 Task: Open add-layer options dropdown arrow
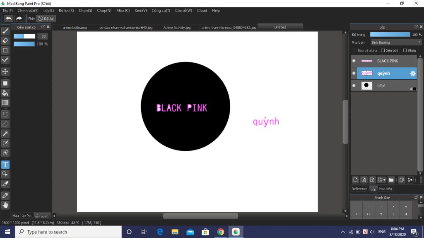tap(385, 180)
